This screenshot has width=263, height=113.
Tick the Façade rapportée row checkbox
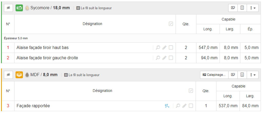click(x=191, y=106)
